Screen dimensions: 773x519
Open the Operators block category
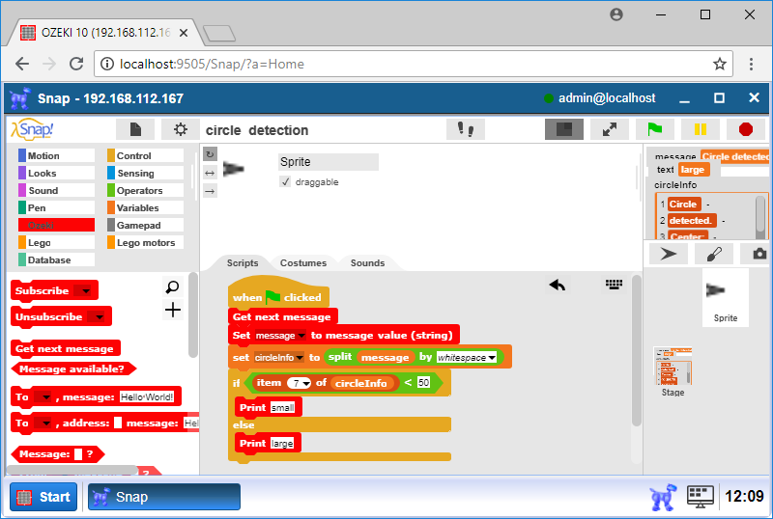pyautogui.click(x=146, y=190)
